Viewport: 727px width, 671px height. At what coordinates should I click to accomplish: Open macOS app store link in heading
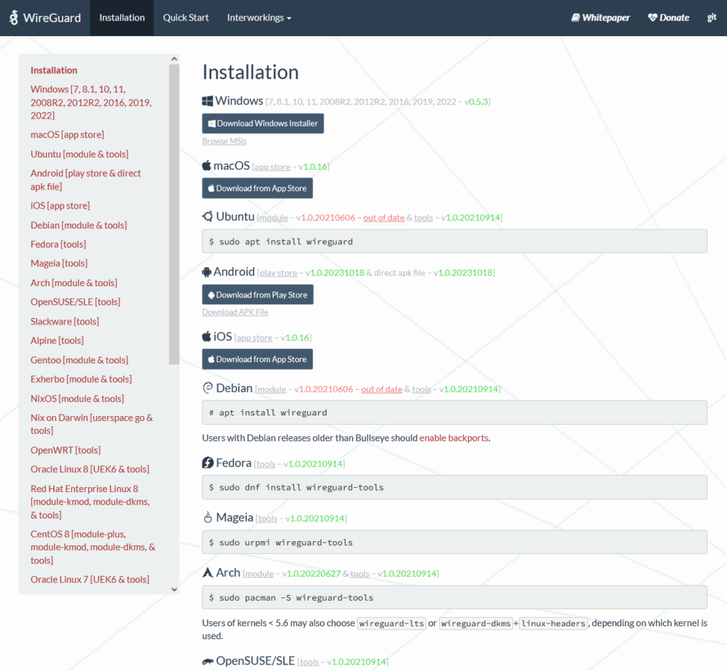point(272,167)
